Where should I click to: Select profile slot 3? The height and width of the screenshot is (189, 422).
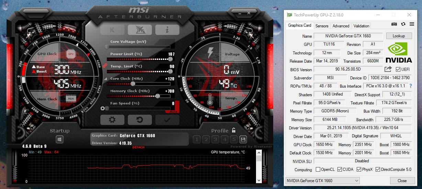point(215,139)
